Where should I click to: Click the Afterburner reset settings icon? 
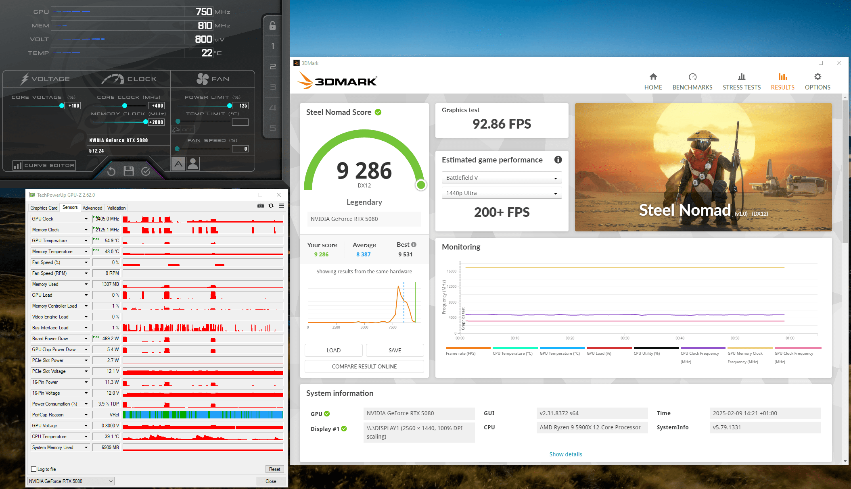111,172
